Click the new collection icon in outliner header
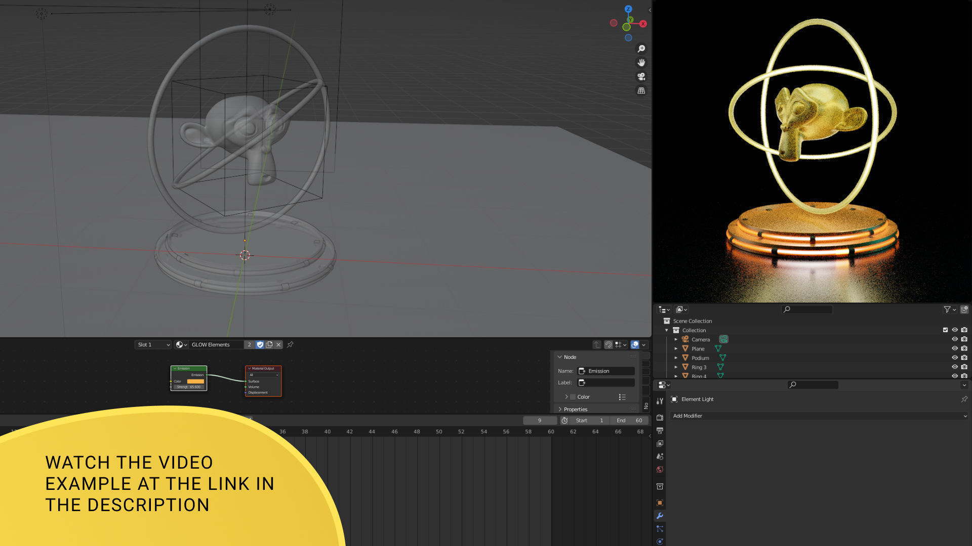Viewport: 972px width, 546px height. pyautogui.click(x=964, y=309)
